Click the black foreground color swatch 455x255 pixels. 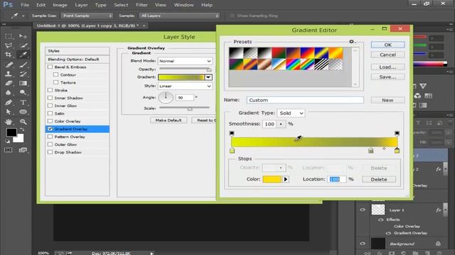tap(11, 132)
